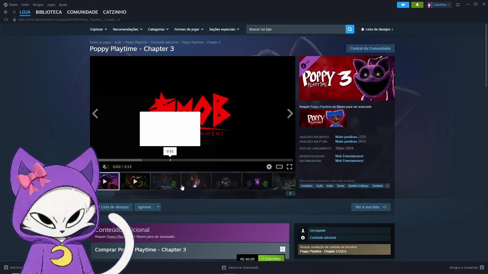Open the announcements megaphone button

click(x=403, y=5)
